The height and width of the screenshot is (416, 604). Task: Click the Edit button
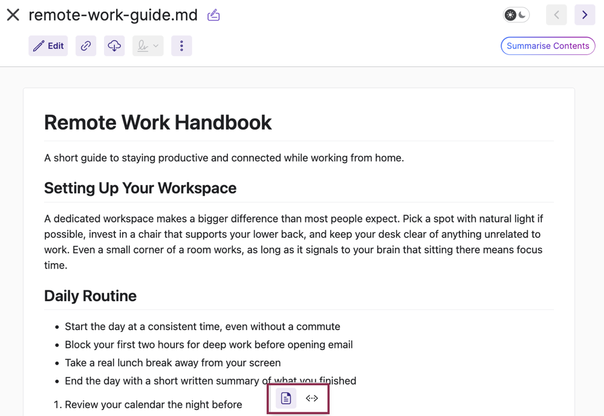click(48, 46)
